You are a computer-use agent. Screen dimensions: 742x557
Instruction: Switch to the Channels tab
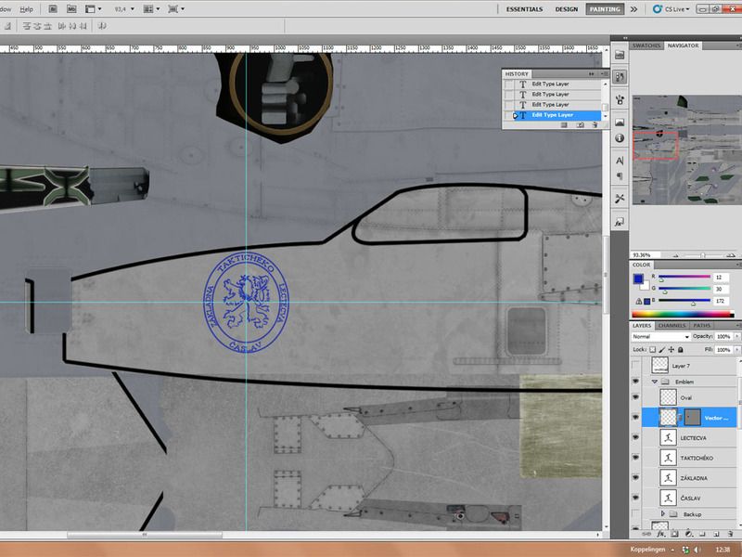(672, 326)
